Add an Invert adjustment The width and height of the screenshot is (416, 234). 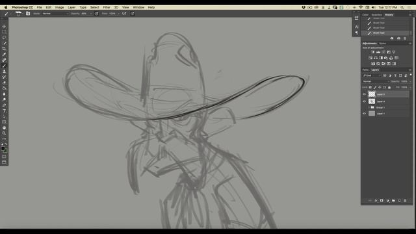pos(373,64)
